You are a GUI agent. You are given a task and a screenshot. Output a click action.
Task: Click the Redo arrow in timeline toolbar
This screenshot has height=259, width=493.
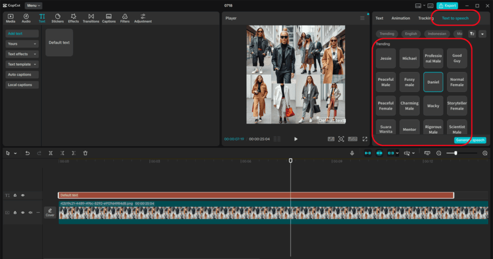(39, 153)
